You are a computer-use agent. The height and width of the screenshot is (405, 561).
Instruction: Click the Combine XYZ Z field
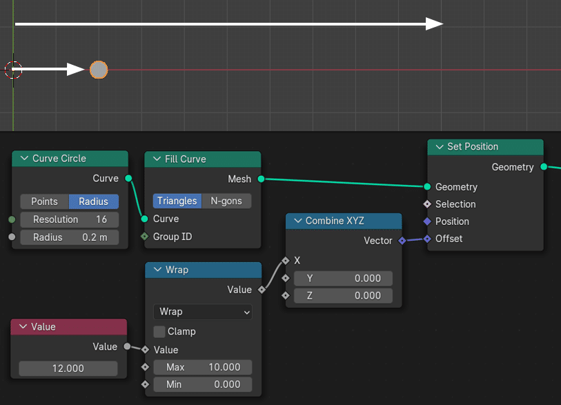[343, 295]
